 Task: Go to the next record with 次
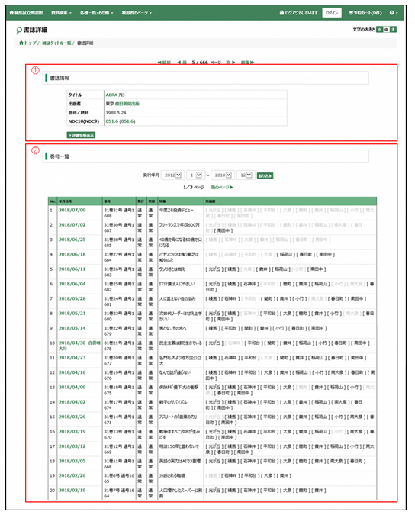click(x=230, y=62)
